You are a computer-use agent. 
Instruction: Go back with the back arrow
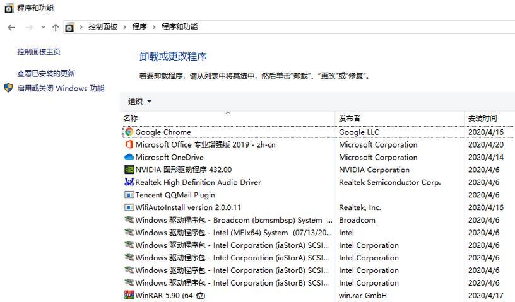click(x=11, y=27)
